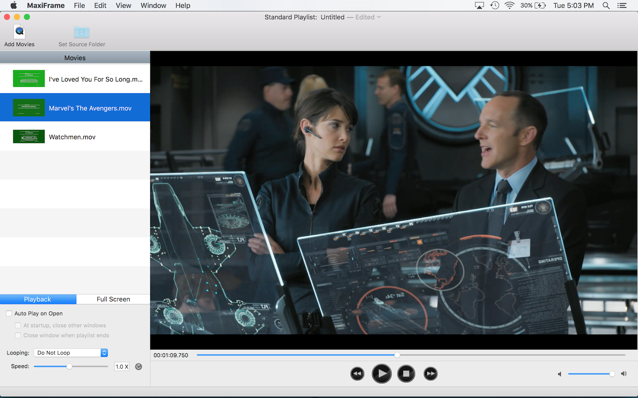Image resolution: width=638 pixels, height=398 pixels.
Task: Click the Time Machine menu bar icon
Action: (x=494, y=5)
